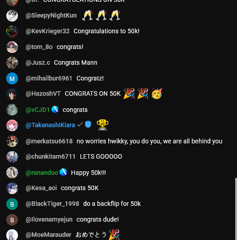Open the green B avatar of BlackTiger_1998
This screenshot has width=237, height=240.
click(x=12, y=204)
